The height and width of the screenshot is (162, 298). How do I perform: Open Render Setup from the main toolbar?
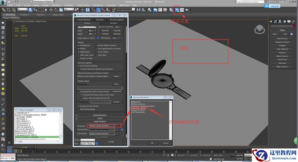coord(176,10)
